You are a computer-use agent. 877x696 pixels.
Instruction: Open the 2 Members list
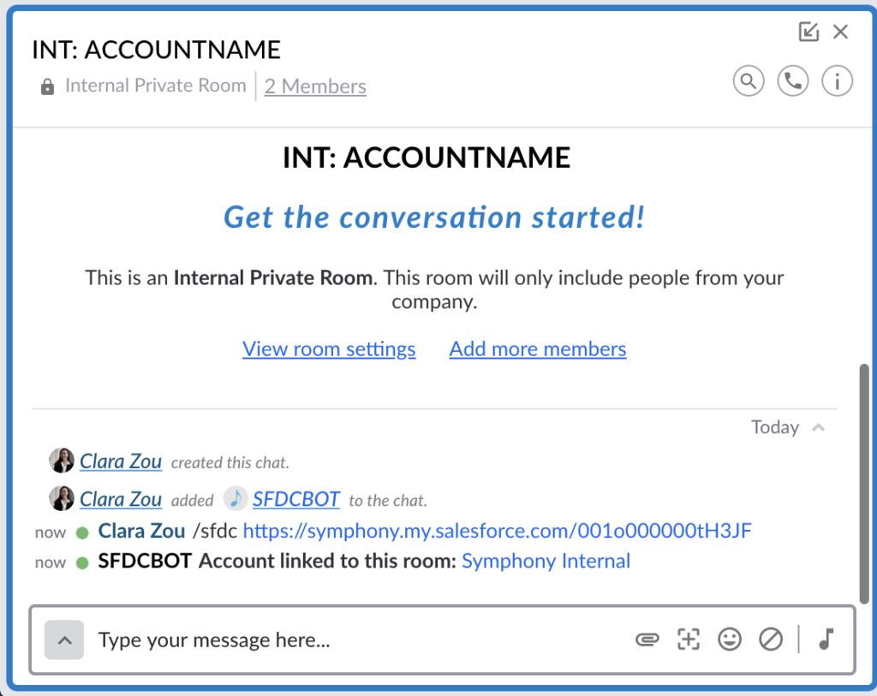click(315, 86)
